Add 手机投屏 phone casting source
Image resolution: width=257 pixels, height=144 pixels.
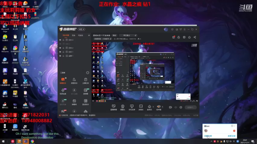[x=132, y=108]
